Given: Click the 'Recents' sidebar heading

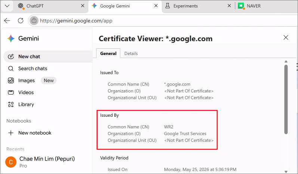Looking at the screenshot, I should tap(15, 149).
